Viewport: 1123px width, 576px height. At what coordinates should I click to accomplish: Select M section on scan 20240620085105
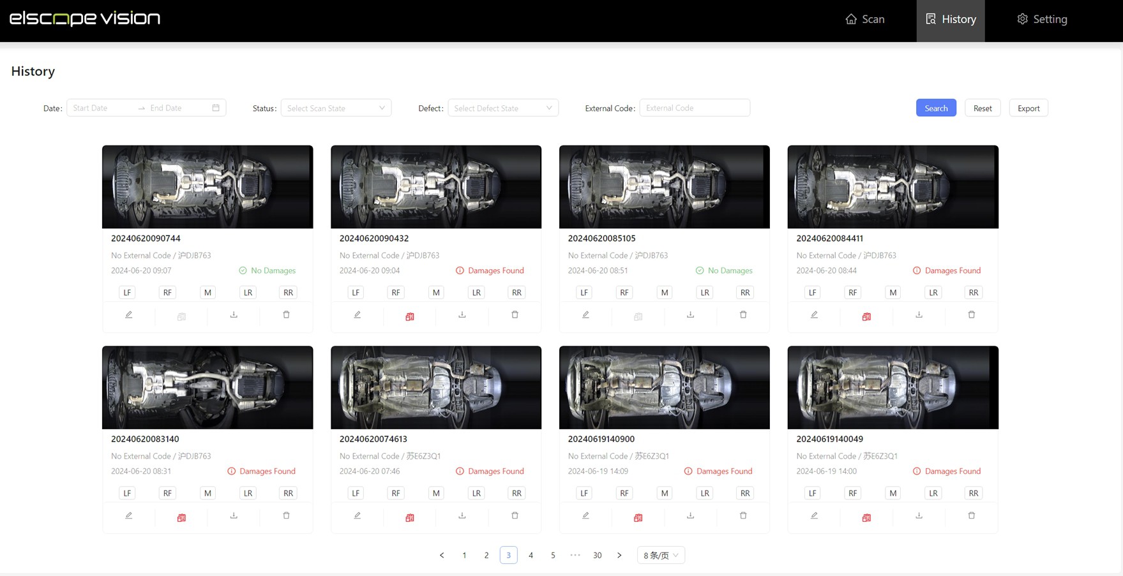[665, 292]
